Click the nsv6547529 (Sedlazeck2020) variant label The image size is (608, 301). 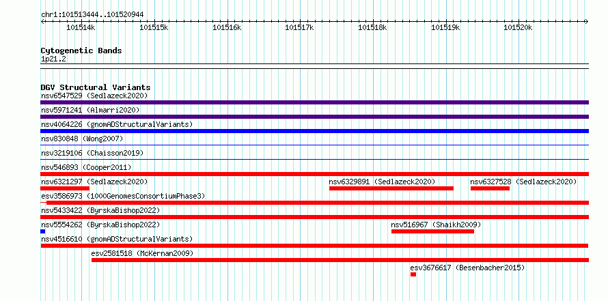[94, 96]
